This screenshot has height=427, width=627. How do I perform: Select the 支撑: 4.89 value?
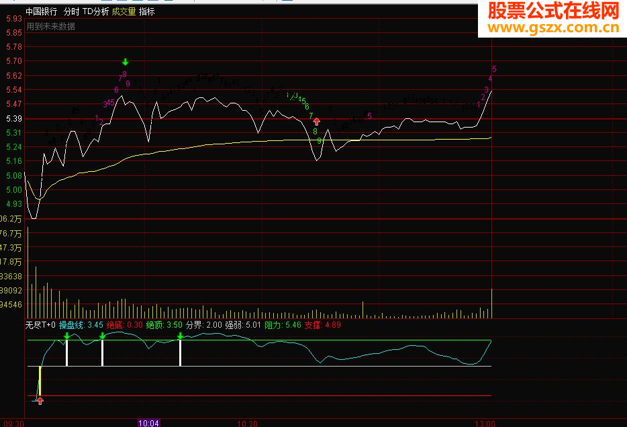[x=323, y=325]
